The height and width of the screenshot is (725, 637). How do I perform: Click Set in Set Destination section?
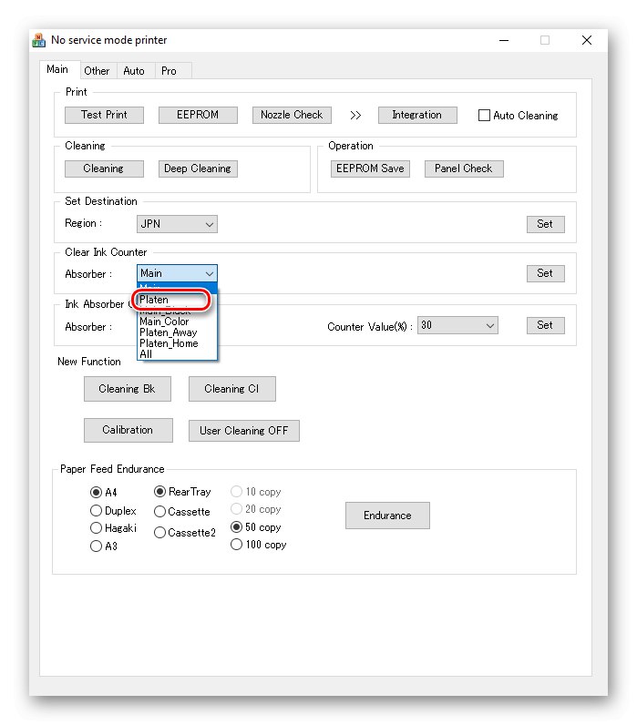pos(545,224)
